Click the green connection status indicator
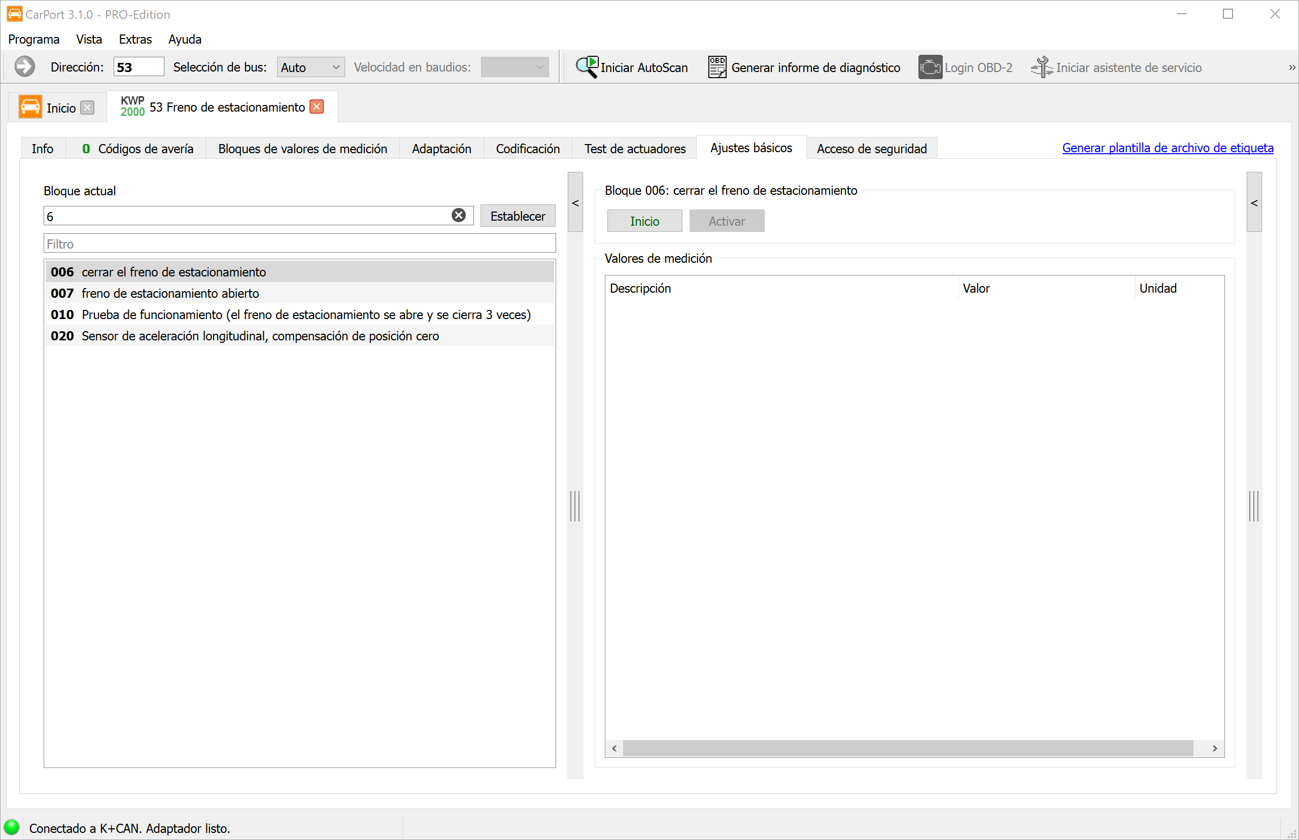The image size is (1299, 840). click(12, 827)
